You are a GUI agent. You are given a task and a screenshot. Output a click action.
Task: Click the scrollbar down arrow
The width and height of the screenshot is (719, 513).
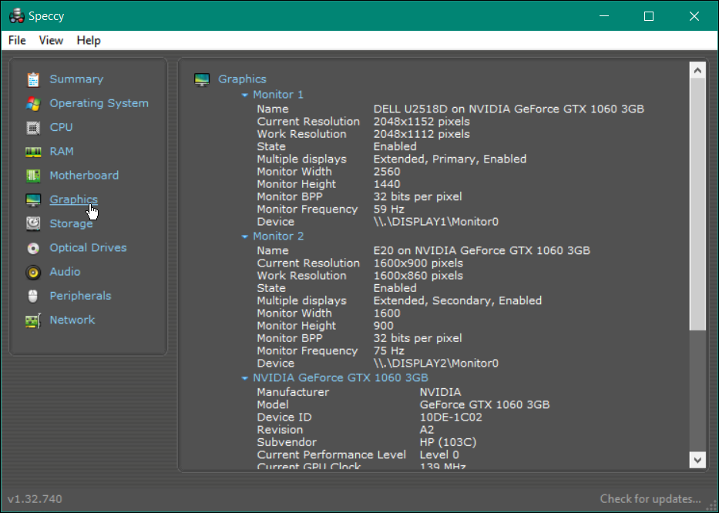[x=697, y=460]
